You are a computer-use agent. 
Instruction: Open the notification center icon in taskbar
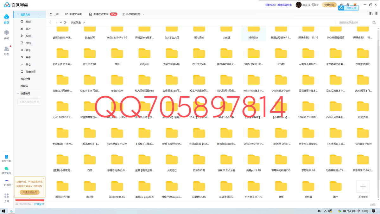(x=374, y=211)
